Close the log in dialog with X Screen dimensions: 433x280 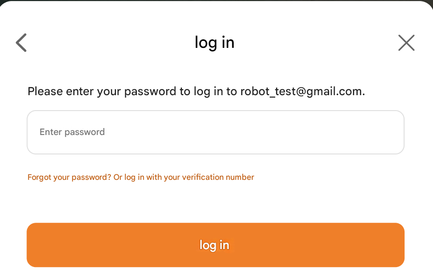coord(406,43)
